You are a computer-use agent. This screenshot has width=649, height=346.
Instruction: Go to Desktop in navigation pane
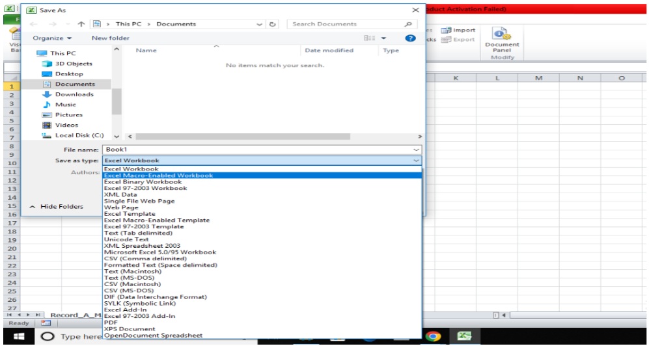(x=62, y=73)
